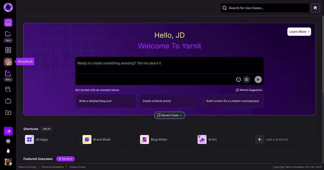This screenshot has height=170, width=324.
Task: Click the send arrow button
Action: click(x=258, y=79)
